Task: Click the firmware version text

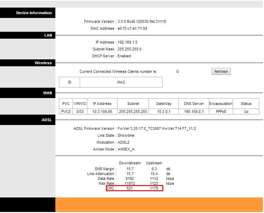Action: click(x=142, y=21)
